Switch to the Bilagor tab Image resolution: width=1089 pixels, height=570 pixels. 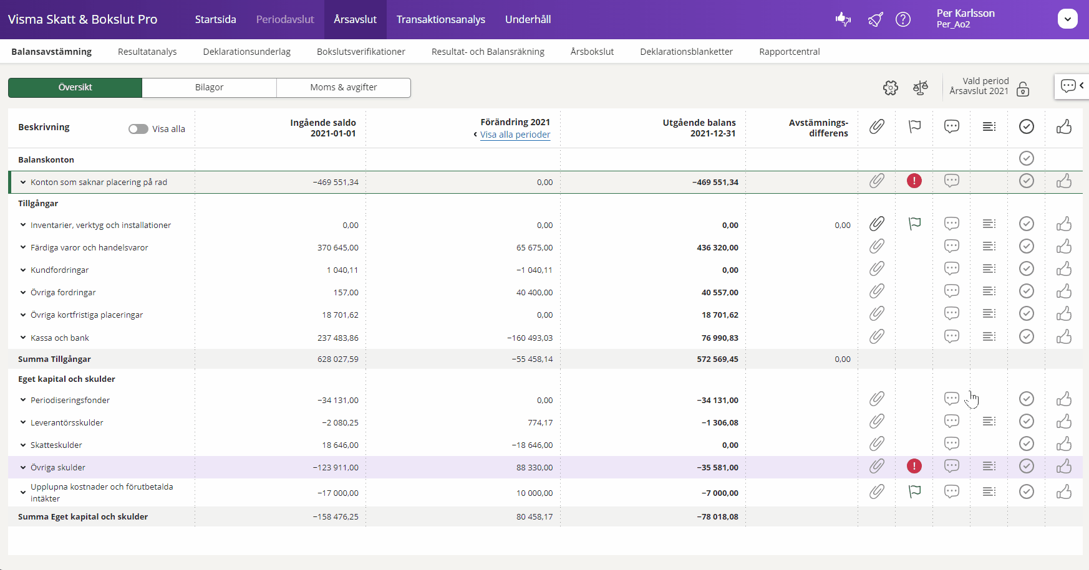(209, 88)
